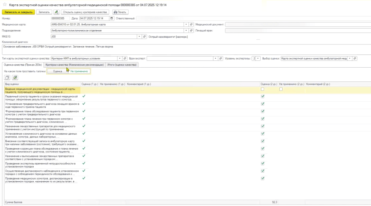Open the Итоги (оценки качества) tab
Screen dimensions: 371x206
point(122,65)
